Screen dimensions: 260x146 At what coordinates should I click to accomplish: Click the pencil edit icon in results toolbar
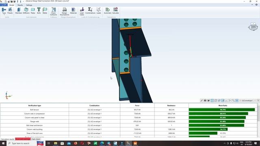click(x=201, y=101)
